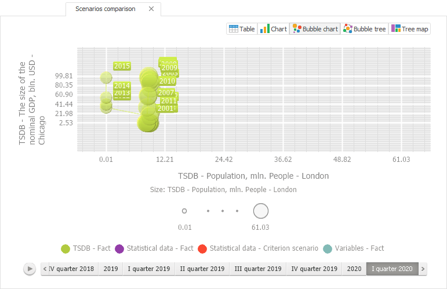Click the 2015 bubble label

(x=122, y=66)
